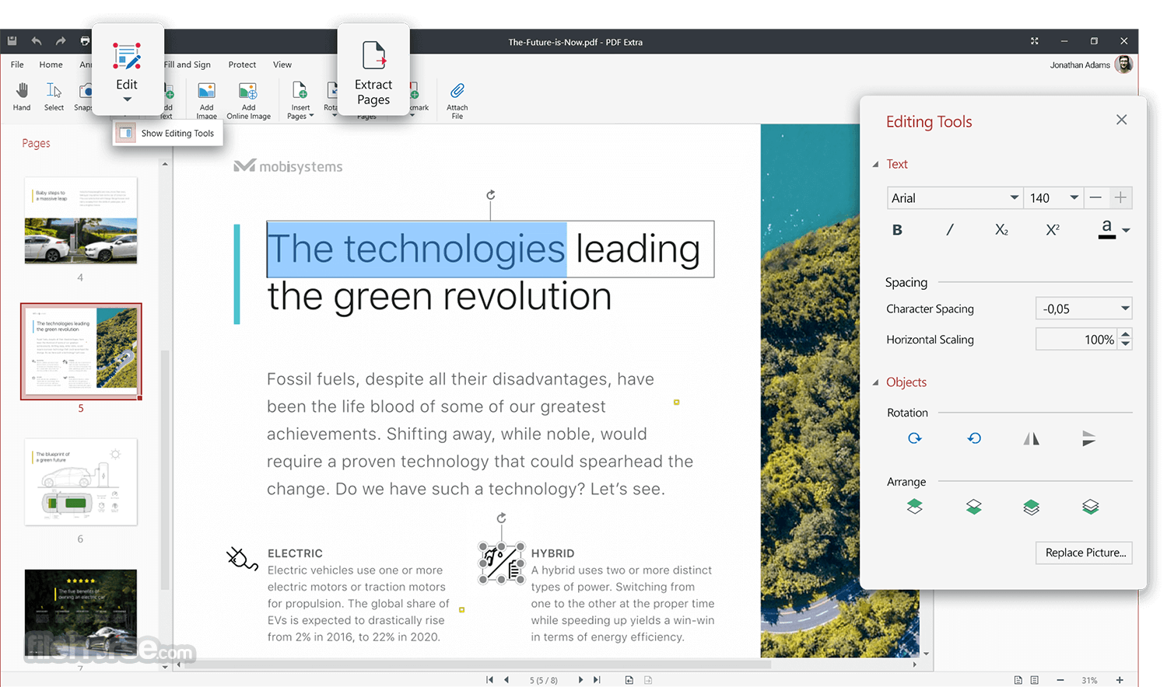Open the Protect ribbon tab

pyautogui.click(x=242, y=65)
